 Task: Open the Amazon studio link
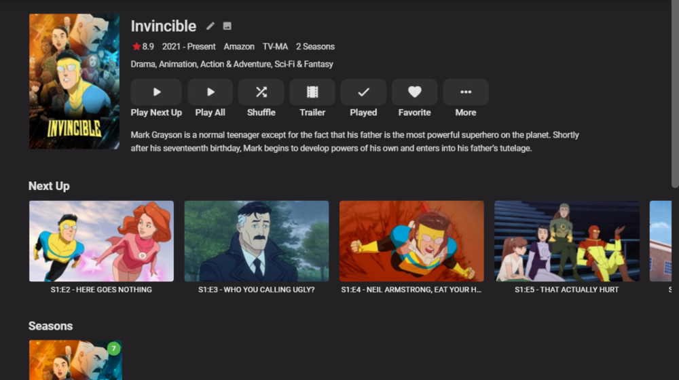click(x=239, y=46)
